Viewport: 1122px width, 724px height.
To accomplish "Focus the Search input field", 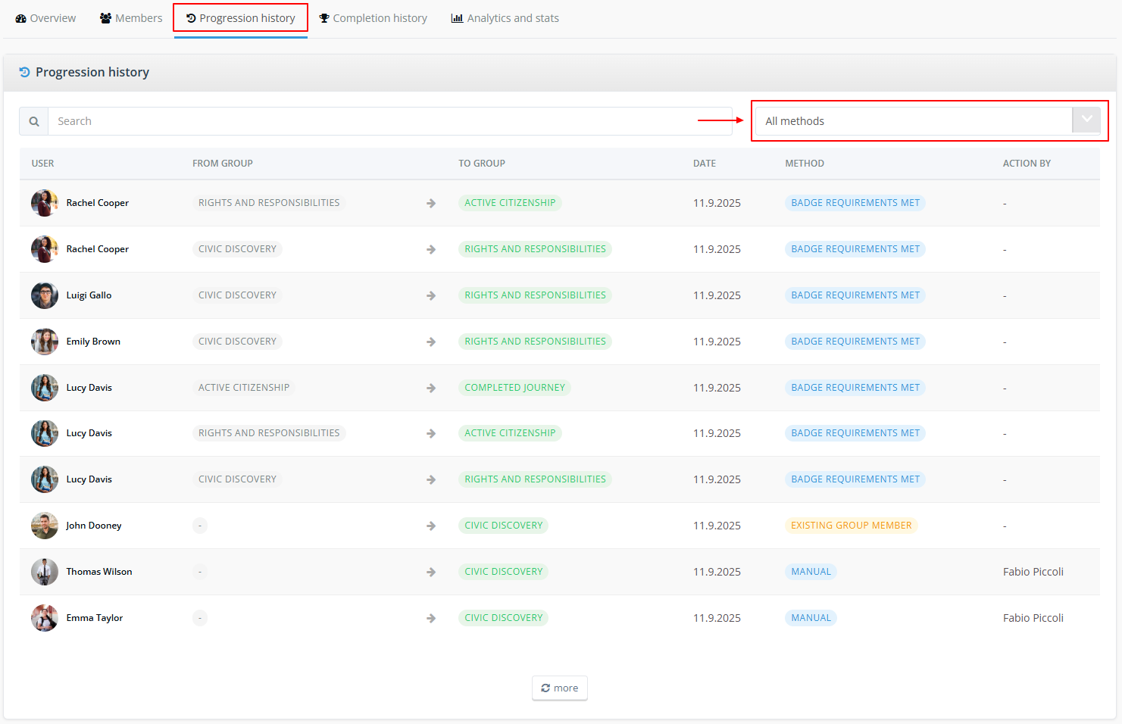I will 390,121.
